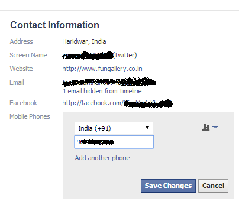Open the facebook.com profile URL link
This screenshot has width=239, height=214.
pyautogui.click(x=118, y=103)
